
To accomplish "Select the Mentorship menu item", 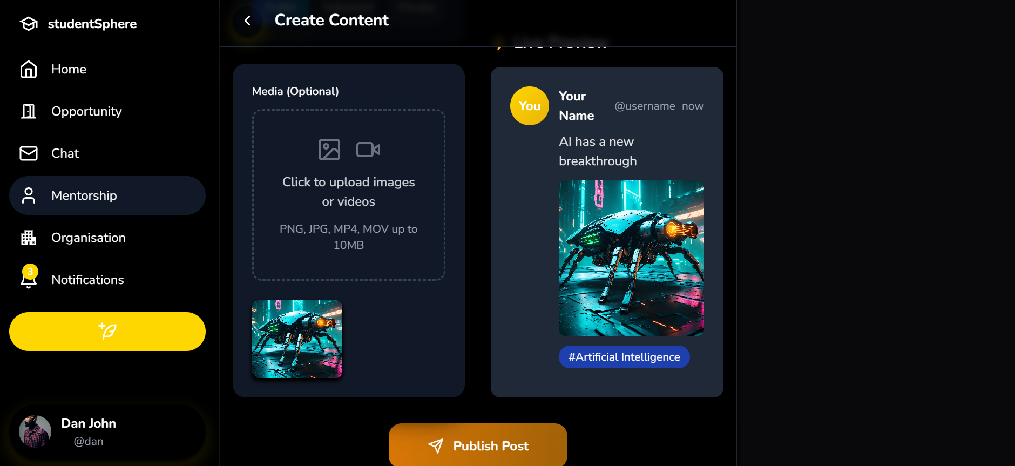I will coord(107,195).
